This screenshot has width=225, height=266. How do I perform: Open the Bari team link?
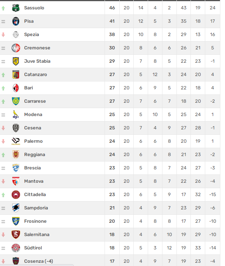[x=28, y=88]
